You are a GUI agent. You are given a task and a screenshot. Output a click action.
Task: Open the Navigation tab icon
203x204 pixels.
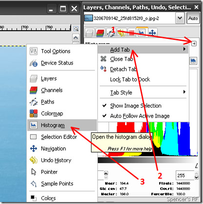152,33
